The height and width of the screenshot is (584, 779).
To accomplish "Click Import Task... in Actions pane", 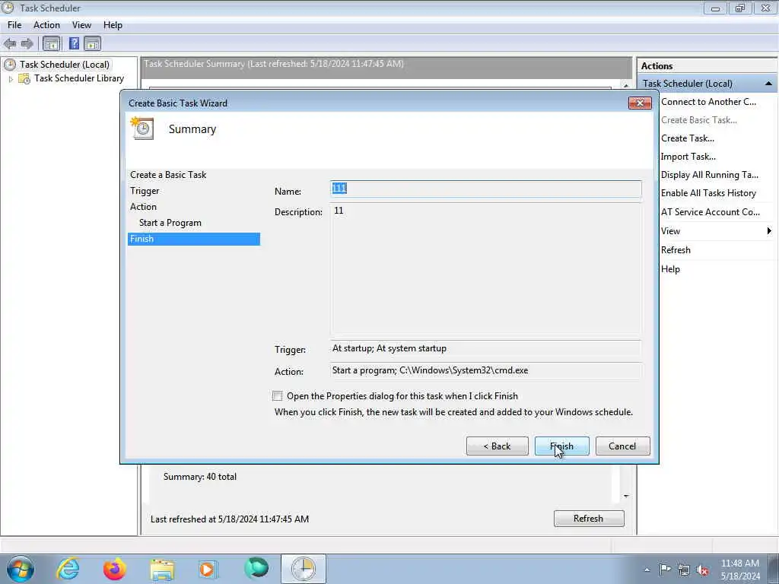I will [688, 157].
